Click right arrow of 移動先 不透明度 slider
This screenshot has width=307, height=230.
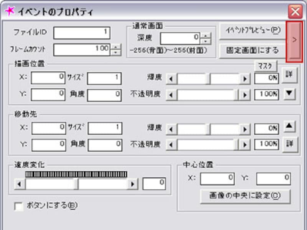point(245,145)
